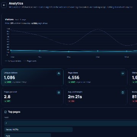Click the second data point on visitors line
The image size is (137, 137).
40,51
